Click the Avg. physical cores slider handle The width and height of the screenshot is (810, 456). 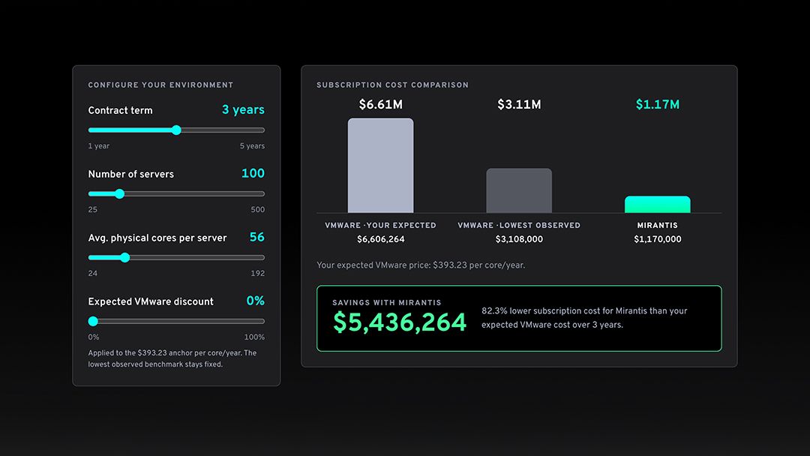(124, 258)
